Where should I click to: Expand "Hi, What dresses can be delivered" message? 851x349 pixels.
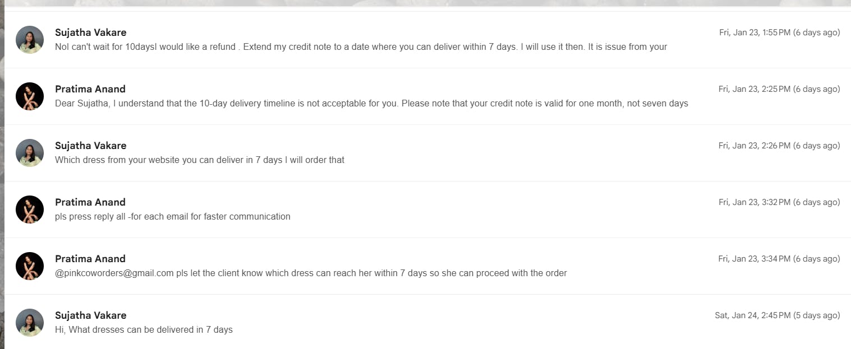click(144, 330)
